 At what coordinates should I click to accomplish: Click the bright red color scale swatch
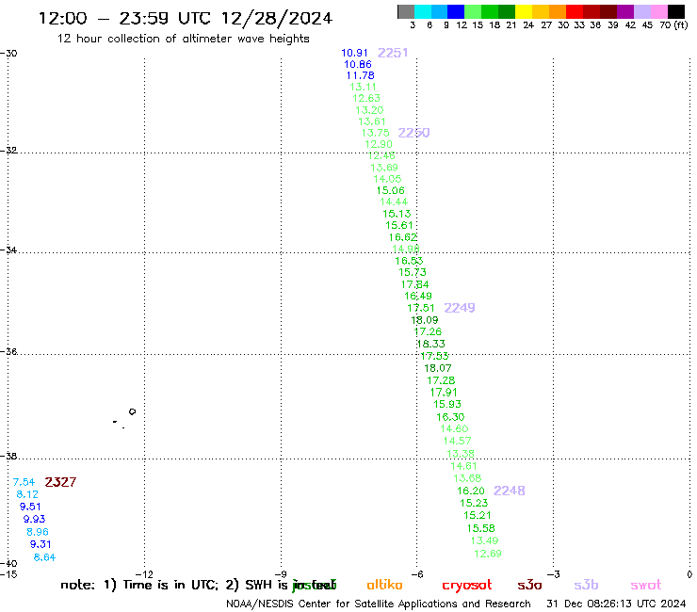(575, 11)
